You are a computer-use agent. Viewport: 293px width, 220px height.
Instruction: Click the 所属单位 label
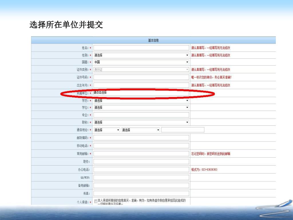[82, 93]
